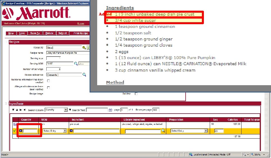
Task: Tick Nutritional information has been verified checkbox
Action: 48,81
